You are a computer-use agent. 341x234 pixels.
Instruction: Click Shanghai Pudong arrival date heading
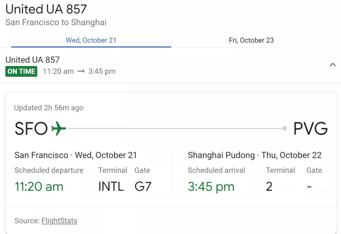254,155
